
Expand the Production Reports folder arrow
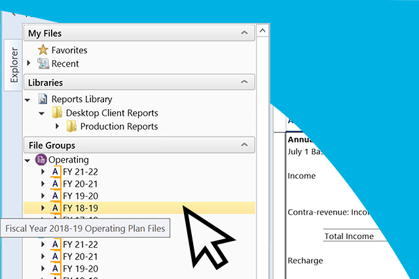click(57, 126)
